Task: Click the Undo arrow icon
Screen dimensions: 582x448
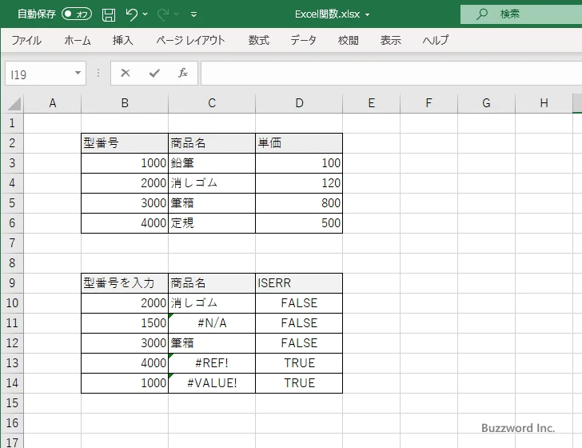Action: click(131, 14)
